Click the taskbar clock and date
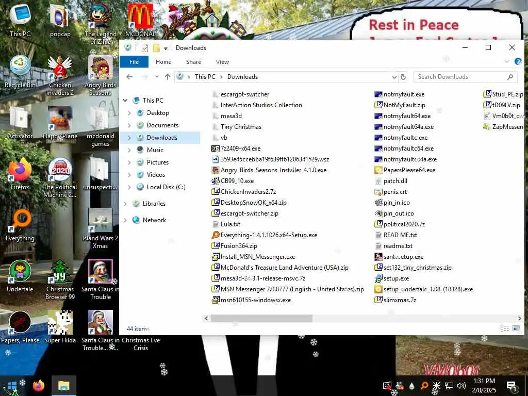 (484, 386)
